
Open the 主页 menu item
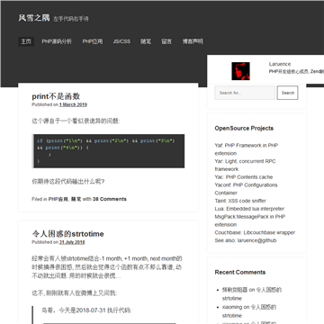26,41
